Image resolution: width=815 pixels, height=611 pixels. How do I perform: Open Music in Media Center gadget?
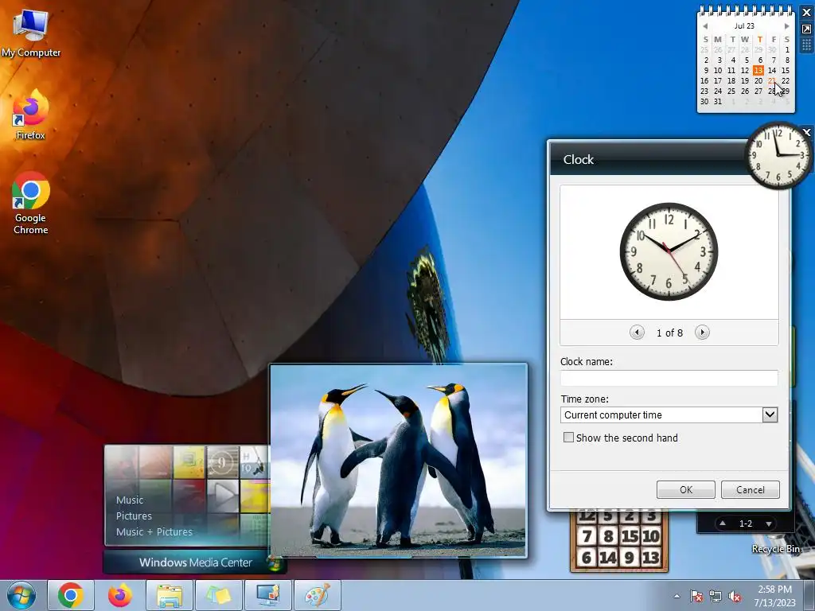tap(130, 500)
